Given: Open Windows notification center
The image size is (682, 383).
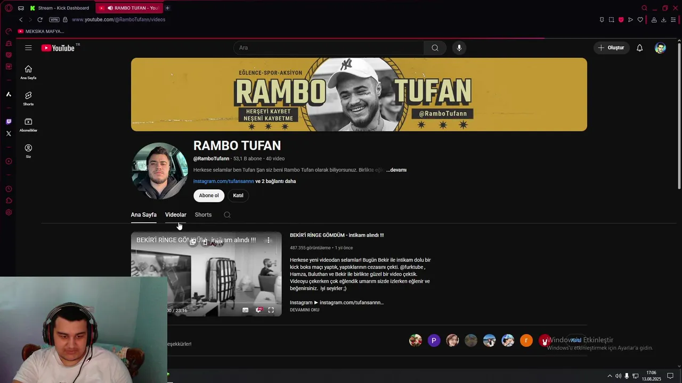Looking at the screenshot, I should click(670, 376).
